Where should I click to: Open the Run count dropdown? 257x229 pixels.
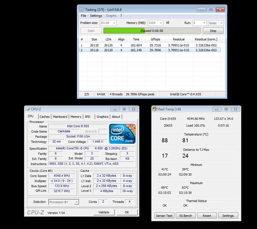[204, 23]
